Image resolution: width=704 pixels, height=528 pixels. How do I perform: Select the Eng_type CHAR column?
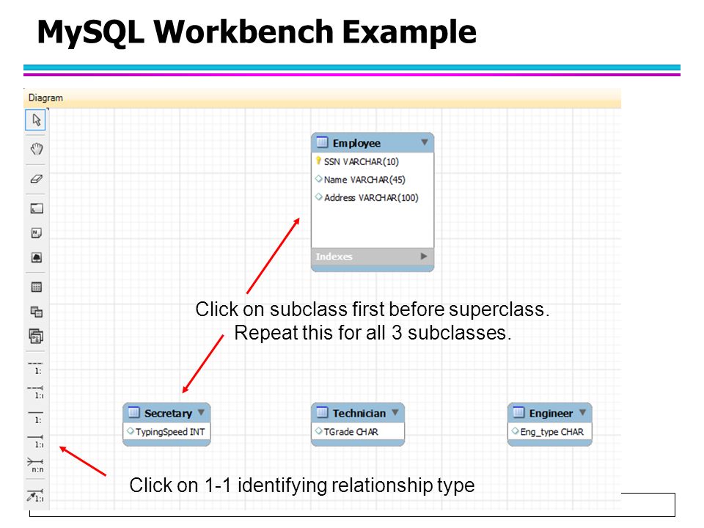pyautogui.click(x=551, y=432)
